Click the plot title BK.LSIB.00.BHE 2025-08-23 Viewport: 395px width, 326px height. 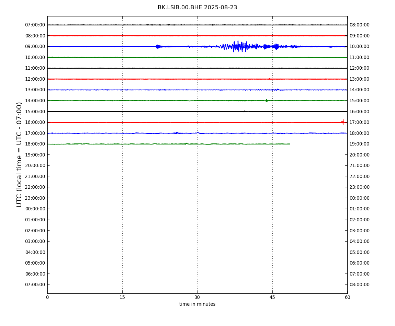pyautogui.click(x=197, y=8)
